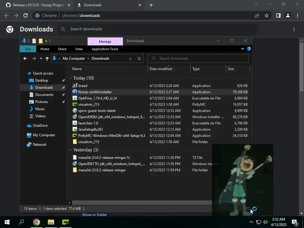Open the volume control in system tray
The image size is (304, 228).
[265, 222]
